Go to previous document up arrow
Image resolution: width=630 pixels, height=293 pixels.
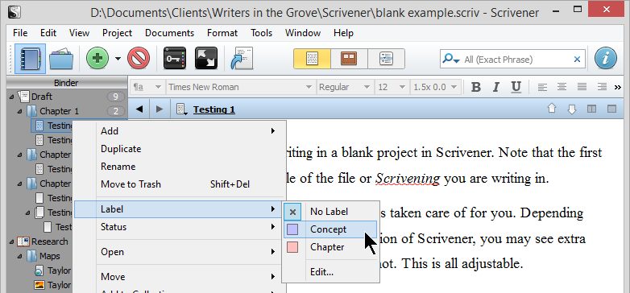[x=552, y=109]
